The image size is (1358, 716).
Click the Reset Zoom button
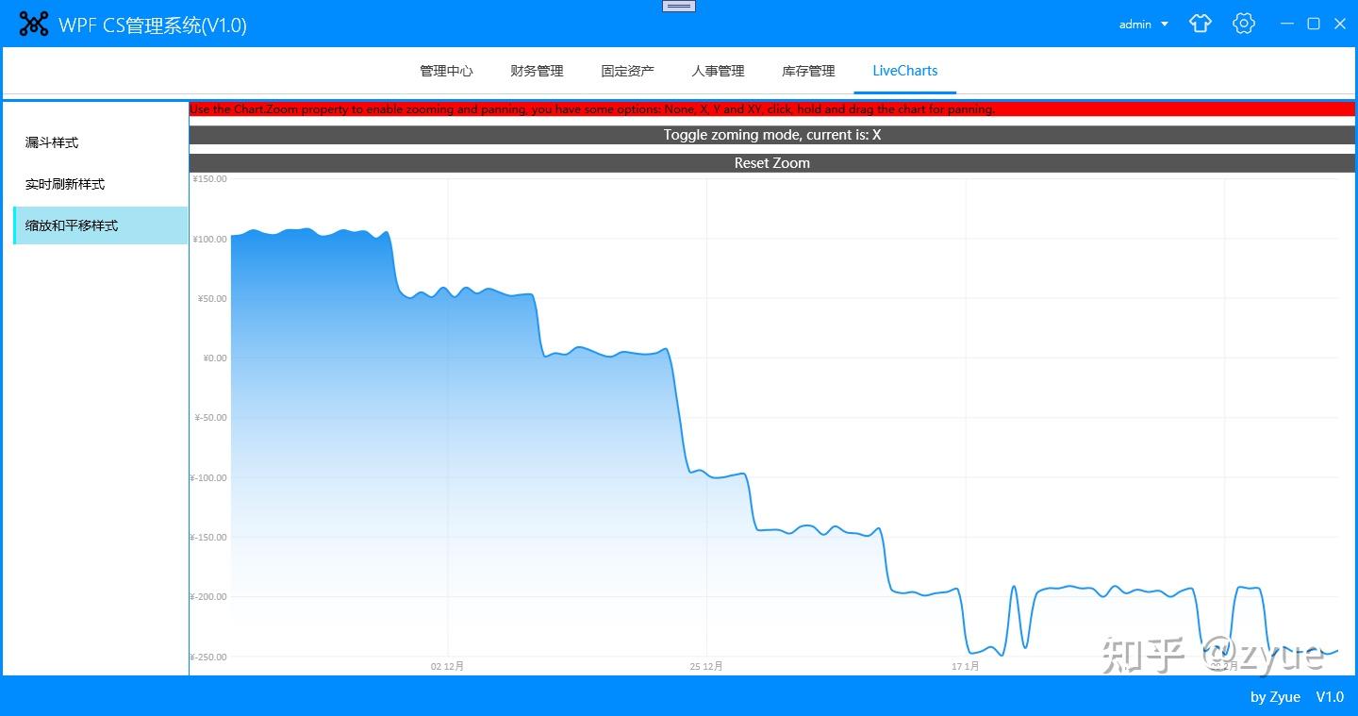(771, 162)
